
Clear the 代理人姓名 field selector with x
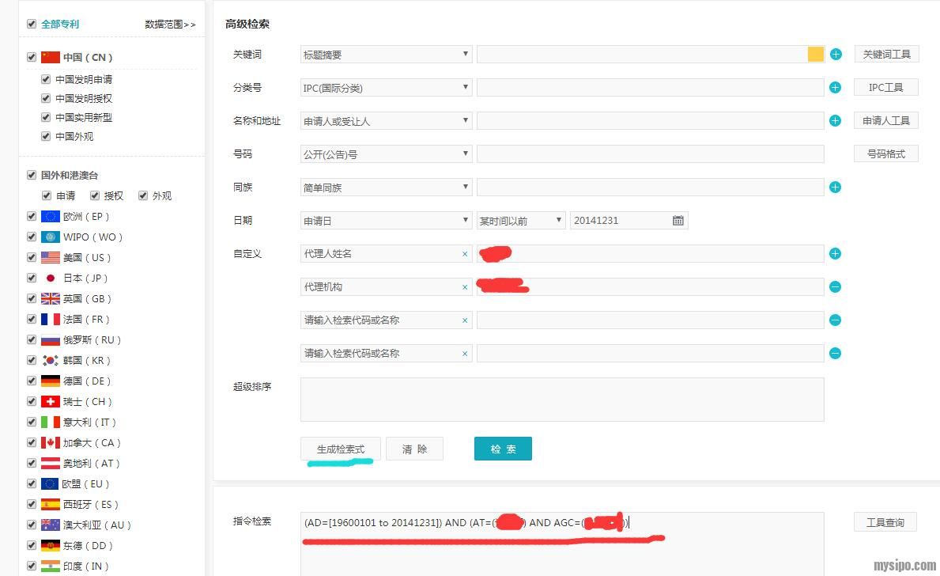tap(465, 254)
